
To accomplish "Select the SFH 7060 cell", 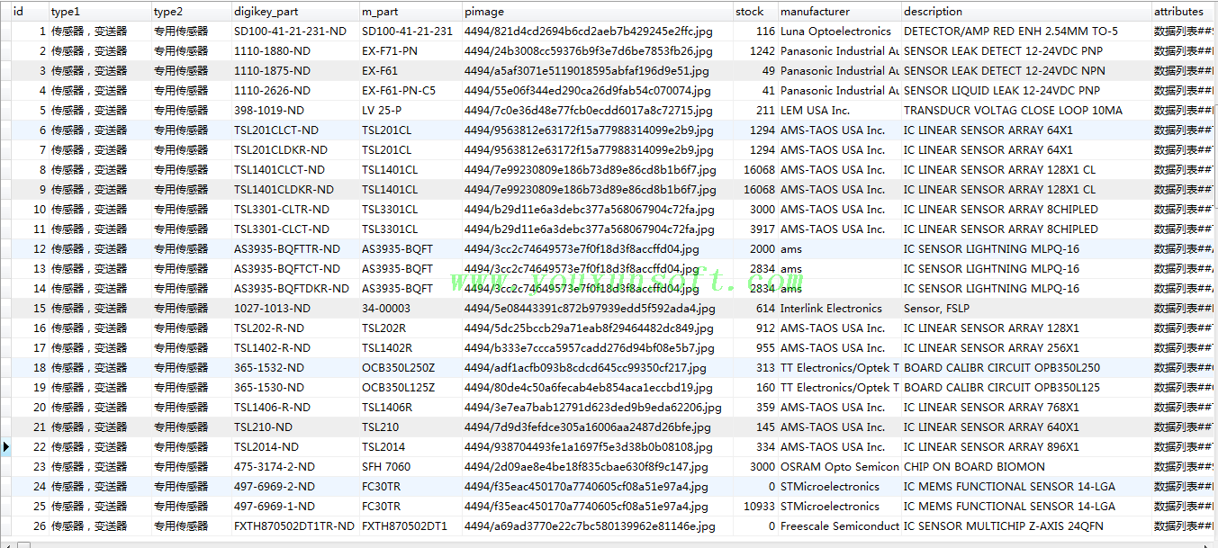I will (411, 467).
